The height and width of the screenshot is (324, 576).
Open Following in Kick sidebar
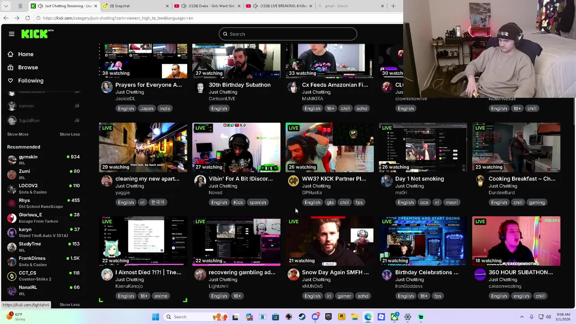[x=31, y=81]
